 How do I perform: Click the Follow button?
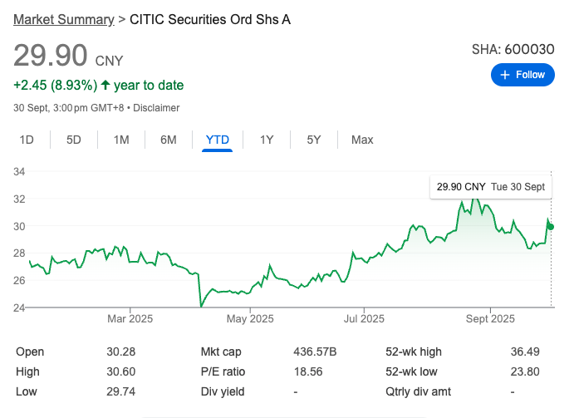[522, 75]
